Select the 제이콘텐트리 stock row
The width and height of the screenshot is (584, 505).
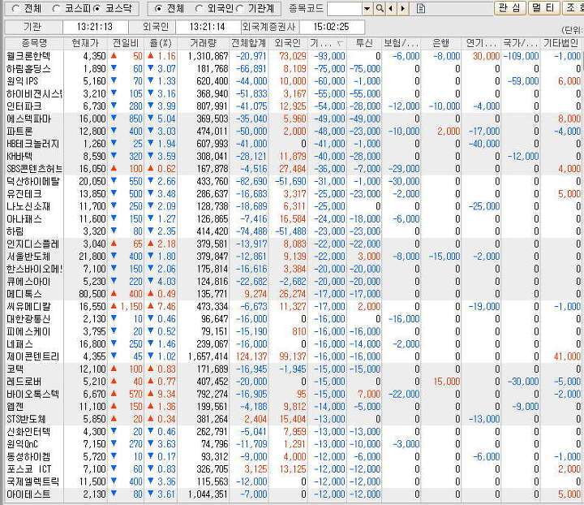tap(294, 356)
